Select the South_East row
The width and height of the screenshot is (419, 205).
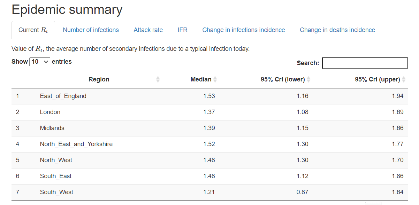click(x=56, y=176)
